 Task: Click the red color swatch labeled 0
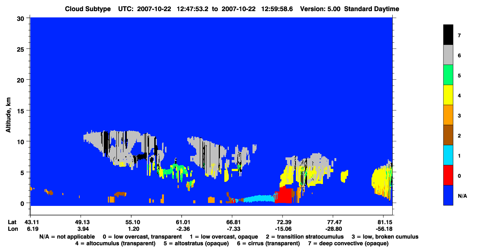[448, 175]
